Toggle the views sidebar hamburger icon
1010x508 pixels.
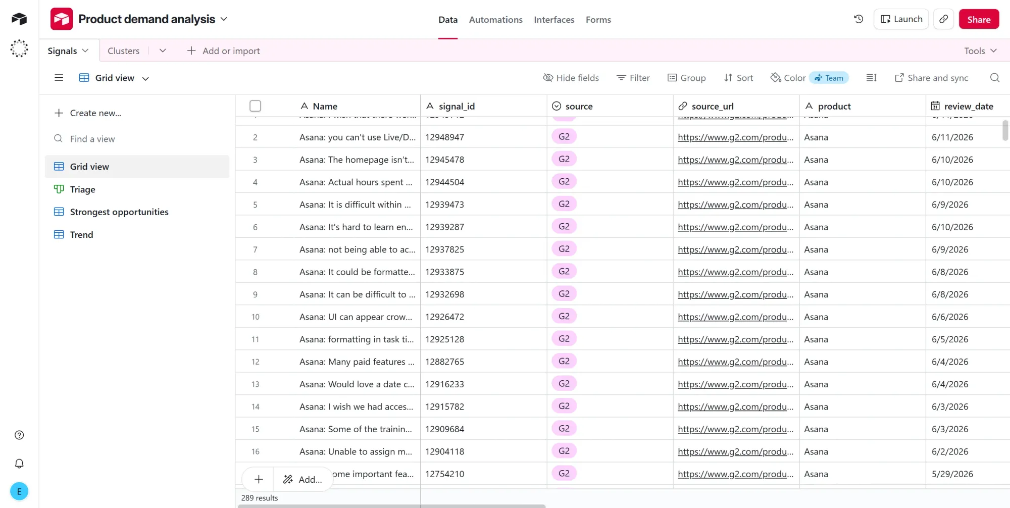click(59, 78)
